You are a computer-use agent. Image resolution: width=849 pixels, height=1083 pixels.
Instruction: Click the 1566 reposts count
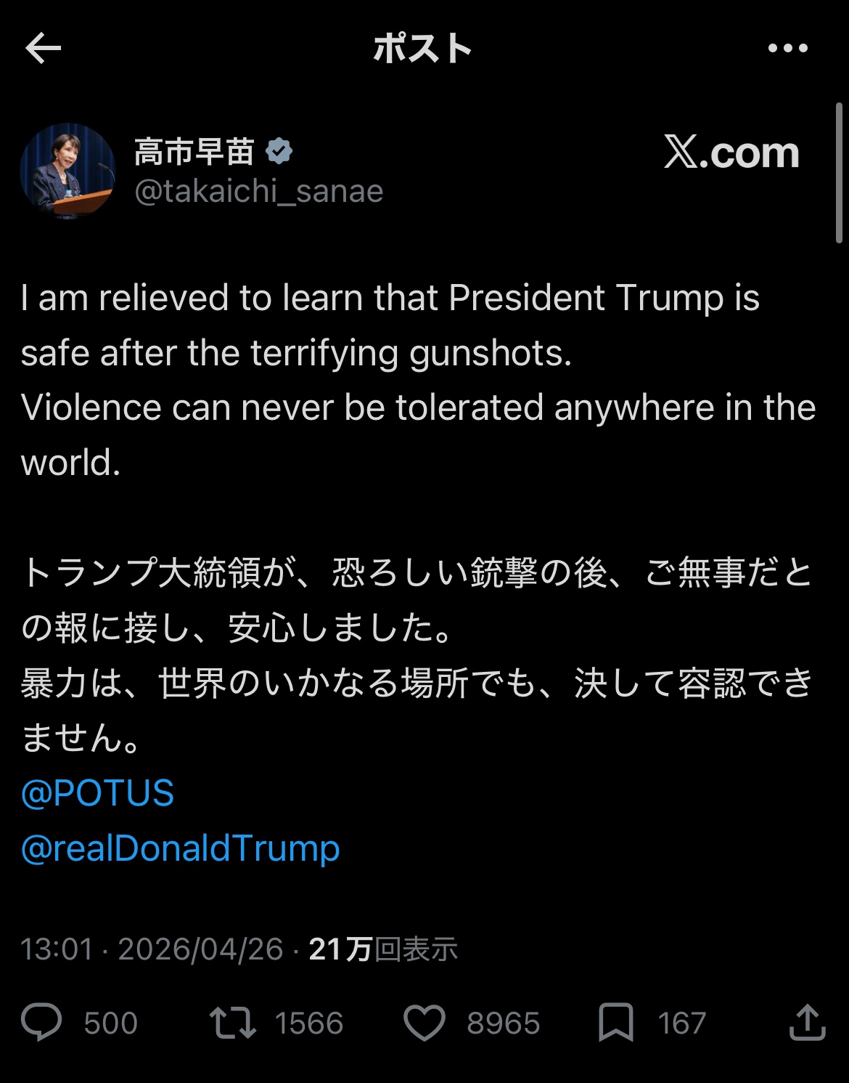[x=309, y=1023]
